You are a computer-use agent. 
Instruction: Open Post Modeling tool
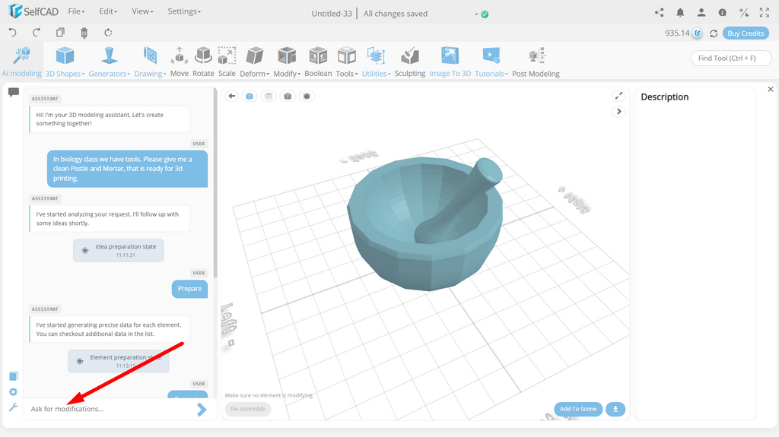pos(536,62)
